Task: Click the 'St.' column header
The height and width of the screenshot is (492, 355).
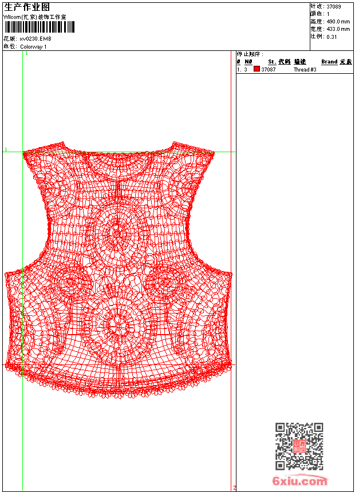Action: pos(272,62)
